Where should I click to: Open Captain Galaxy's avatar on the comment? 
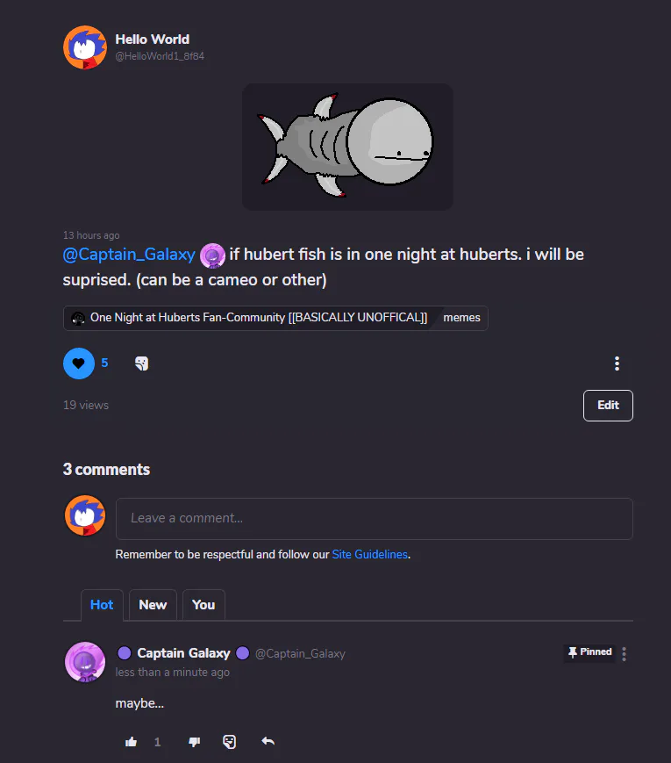(85, 662)
